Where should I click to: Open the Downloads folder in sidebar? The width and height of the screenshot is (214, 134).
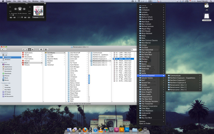click(8, 73)
